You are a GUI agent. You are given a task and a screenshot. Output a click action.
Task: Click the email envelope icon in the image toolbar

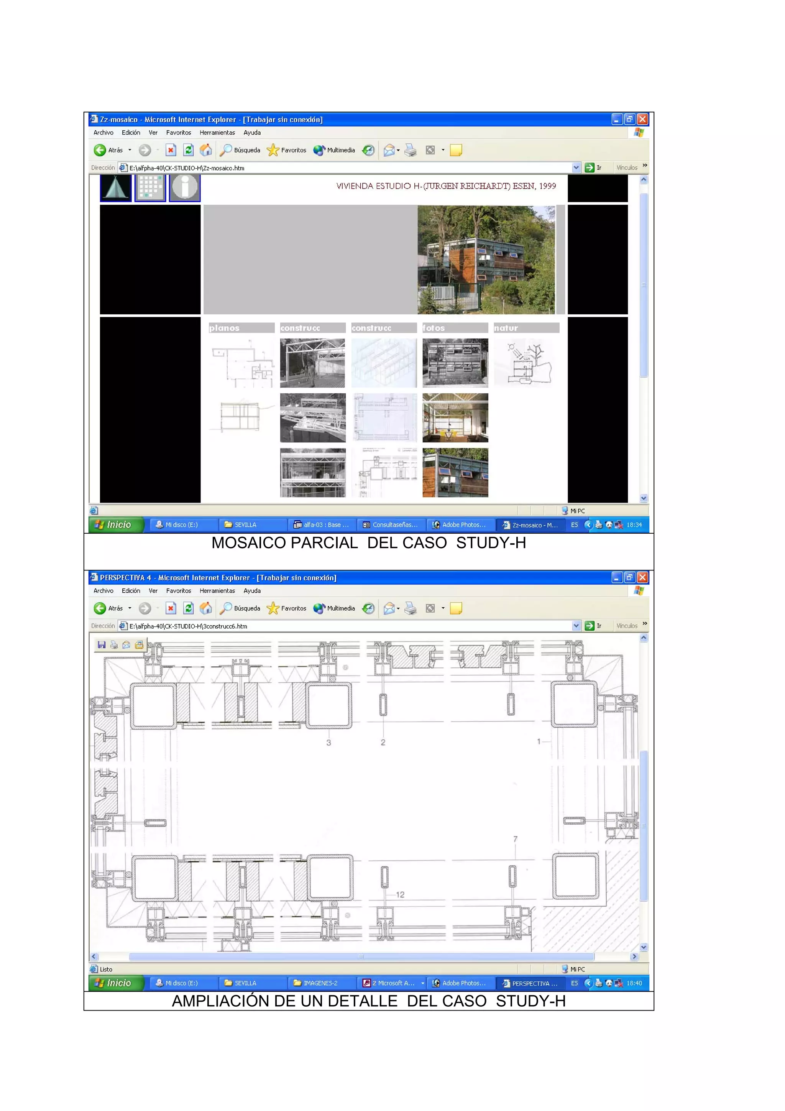pyautogui.click(x=126, y=644)
